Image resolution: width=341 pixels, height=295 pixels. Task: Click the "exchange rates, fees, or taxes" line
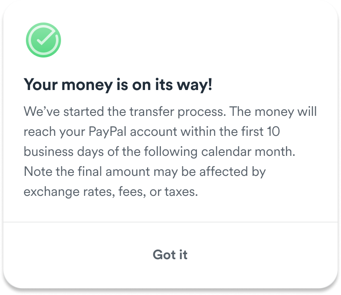pyautogui.click(x=110, y=192)
